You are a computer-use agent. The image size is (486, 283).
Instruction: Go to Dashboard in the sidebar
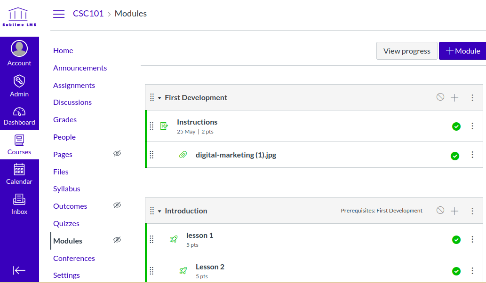(x=19, y=116)
